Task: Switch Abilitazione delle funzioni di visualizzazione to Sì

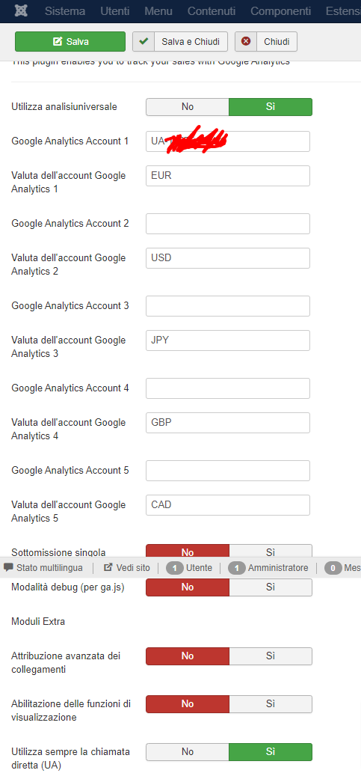Action: (271, 703)
